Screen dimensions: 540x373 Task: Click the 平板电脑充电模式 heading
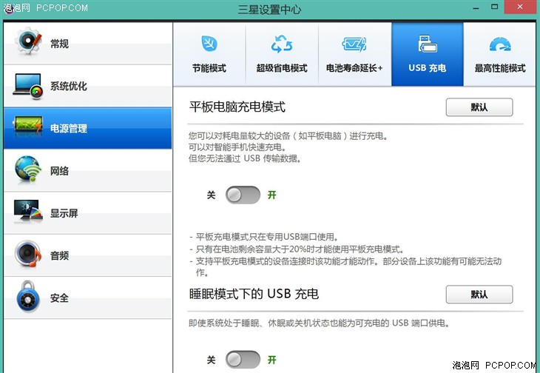(x=237, y=107)
